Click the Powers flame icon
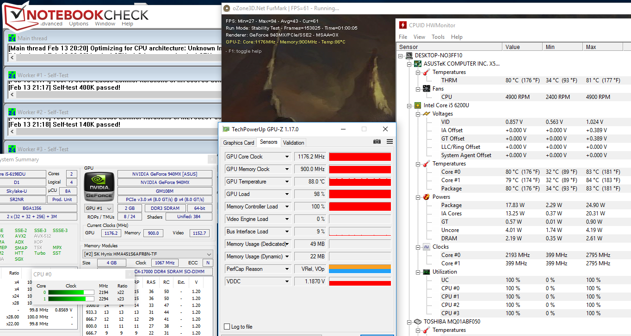The height and width of the screenshot is (336, 631). pos(426,197)
